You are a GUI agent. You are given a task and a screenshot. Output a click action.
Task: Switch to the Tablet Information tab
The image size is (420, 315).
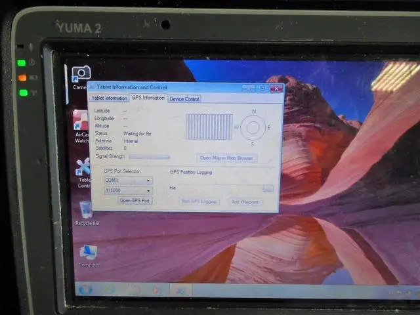click(110, 98)
